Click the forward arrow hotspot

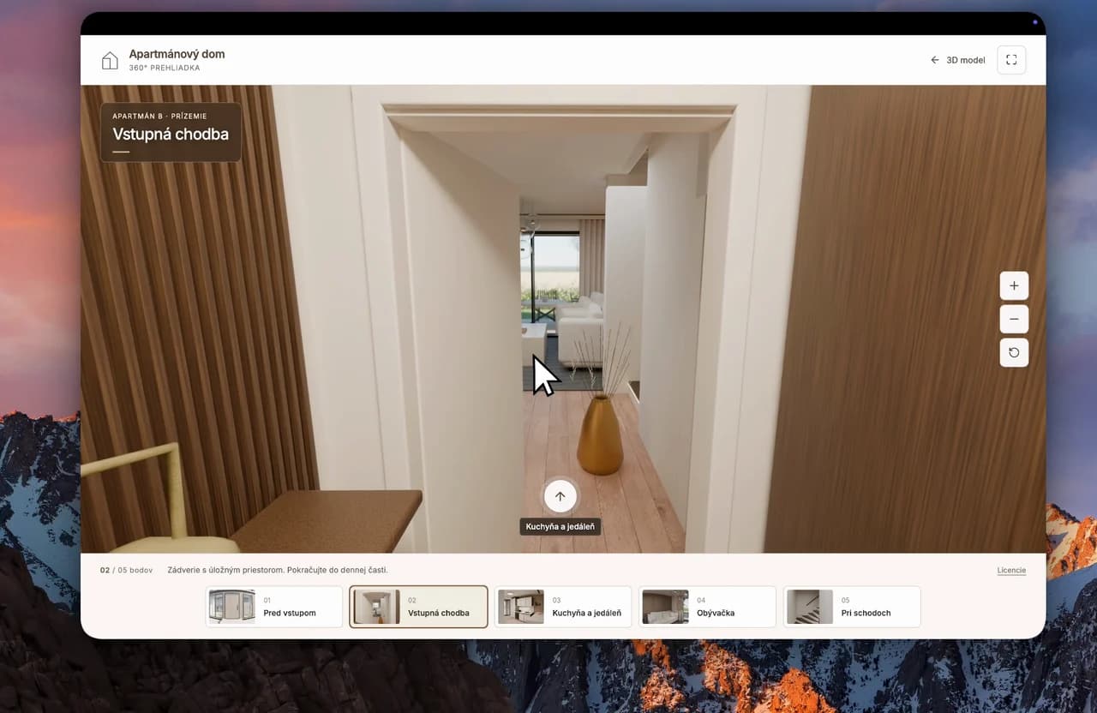(560, 496)
